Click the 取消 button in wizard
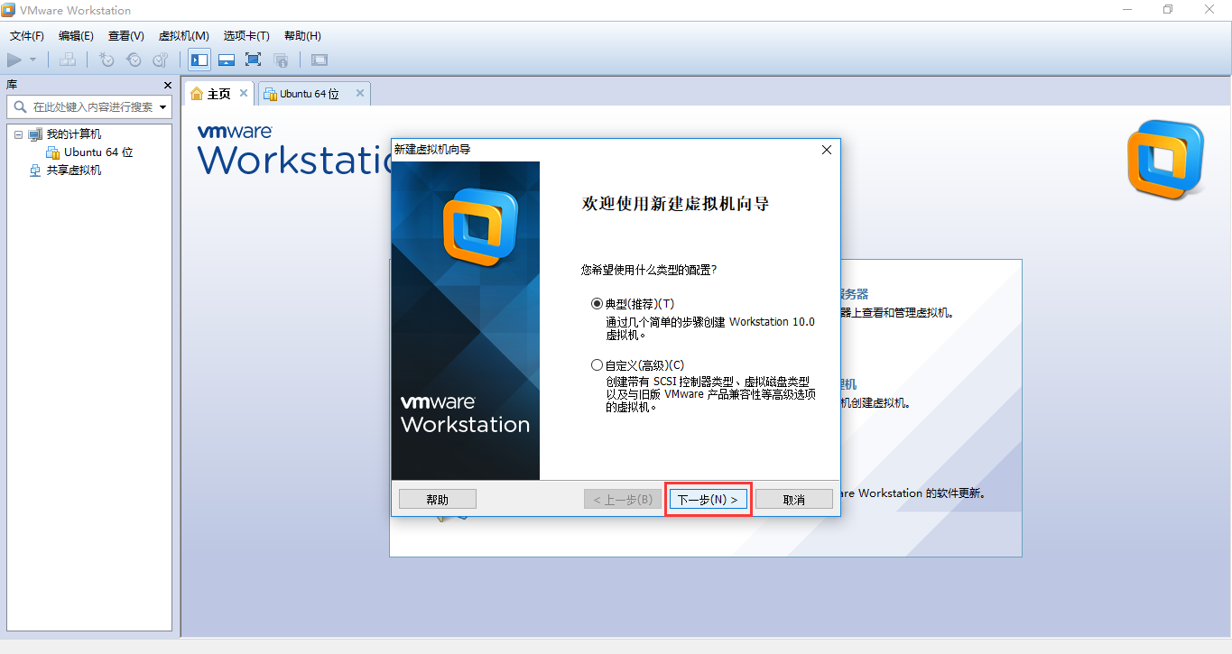This screenshot has width=1232, height=654. tap(794, 499)
